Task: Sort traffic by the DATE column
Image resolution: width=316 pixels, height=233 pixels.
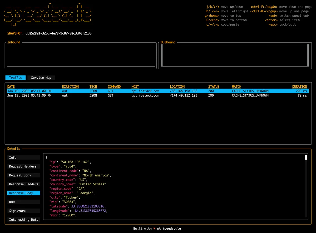Action: (x=11, y=86)
